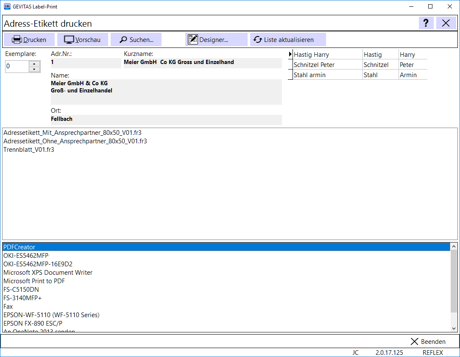Select EPSON FX-890 ESC/P printer
Viewport: 460px width, 357px height.
coord(33,323)
